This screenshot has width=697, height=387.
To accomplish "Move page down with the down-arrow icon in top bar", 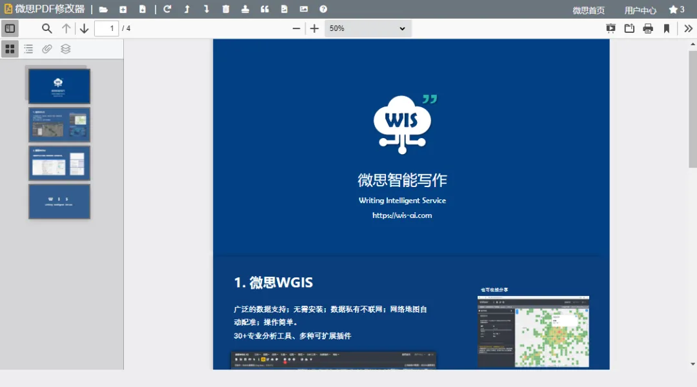I will (207, 9).
